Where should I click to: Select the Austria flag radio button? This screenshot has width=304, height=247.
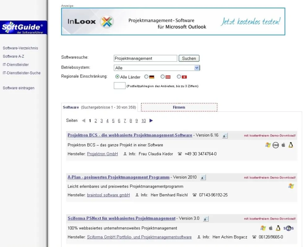click(x=163, y=77)
